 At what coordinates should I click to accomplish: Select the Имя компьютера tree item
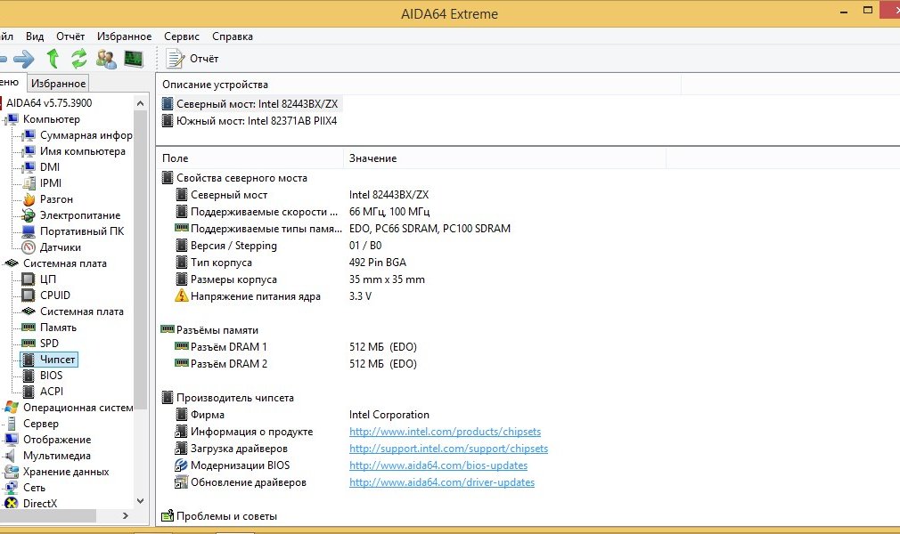coord(83,151)
